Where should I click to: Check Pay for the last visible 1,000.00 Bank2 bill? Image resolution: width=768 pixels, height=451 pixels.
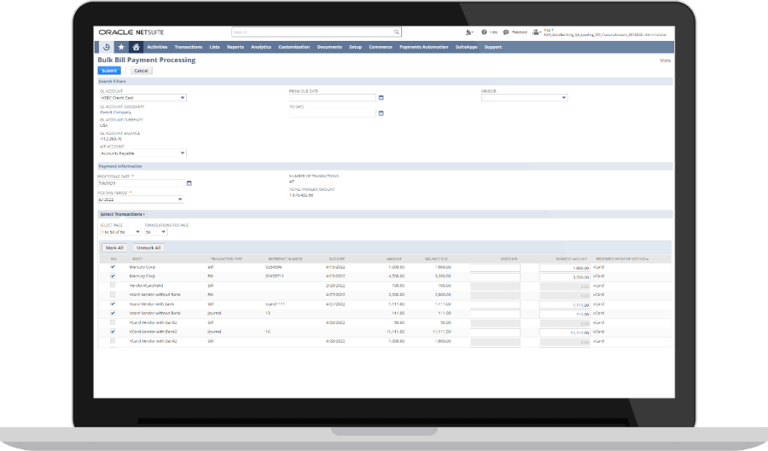pyautogui.click(x=113, y=341)
